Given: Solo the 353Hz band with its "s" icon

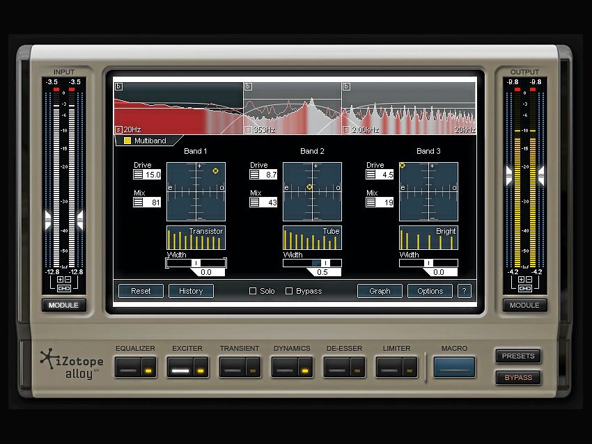Looking at the screenshot, I should click(248, 128).
